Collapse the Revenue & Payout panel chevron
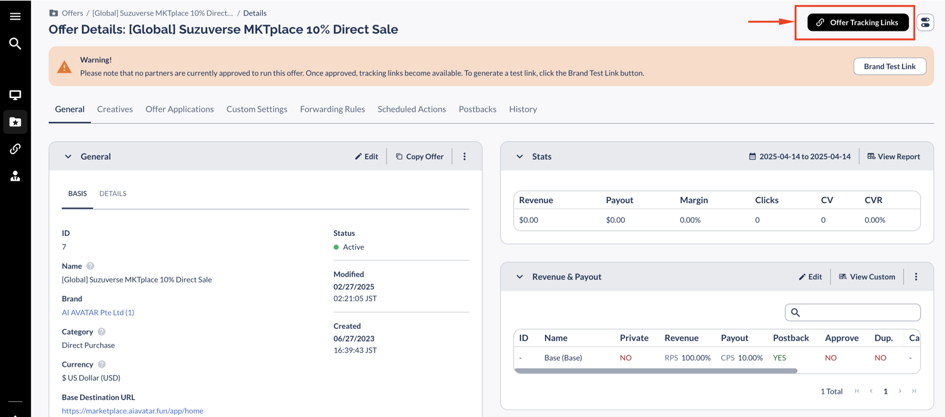945x417 pixels. tap(520, 277)
